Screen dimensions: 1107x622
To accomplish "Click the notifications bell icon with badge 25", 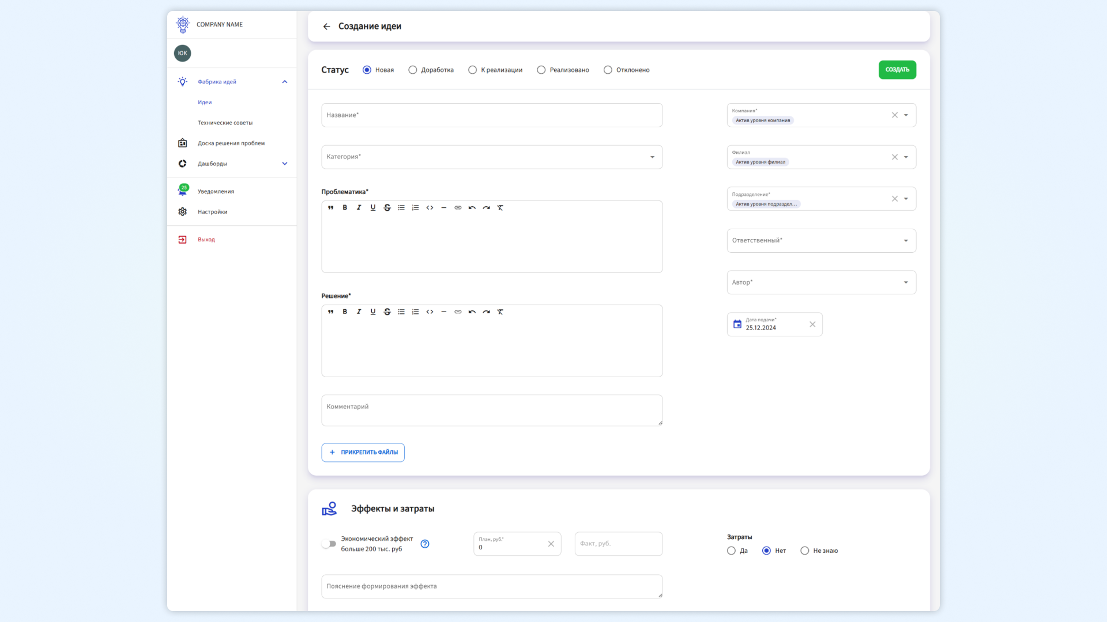I will 183,191.
